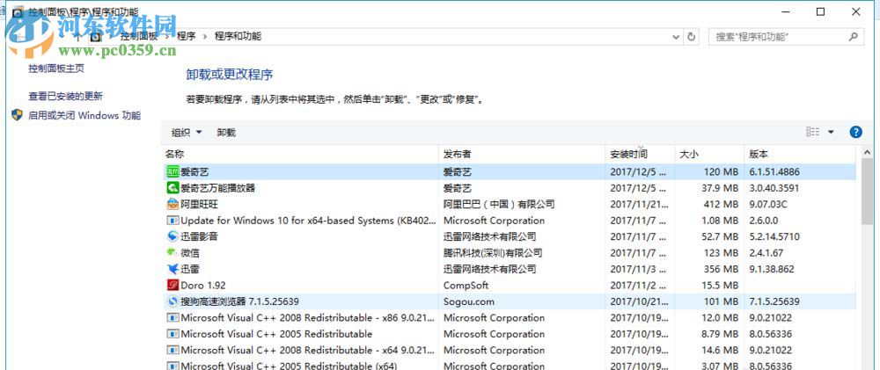Sort by 大小 column header

tap(709, 154)
